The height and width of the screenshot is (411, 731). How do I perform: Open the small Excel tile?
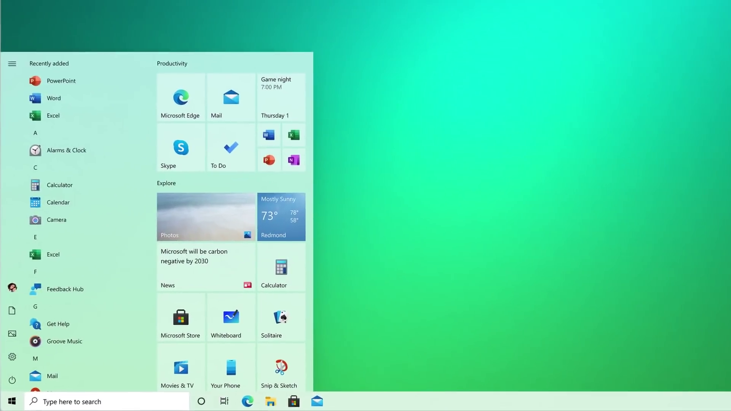click(294, 135)
